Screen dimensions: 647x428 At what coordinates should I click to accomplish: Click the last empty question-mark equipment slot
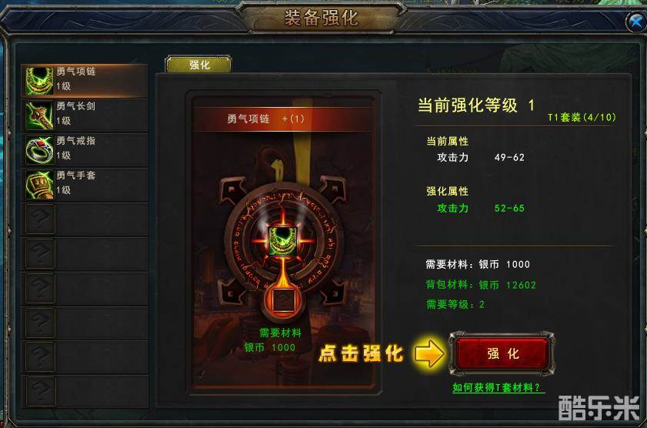[40, 391]
